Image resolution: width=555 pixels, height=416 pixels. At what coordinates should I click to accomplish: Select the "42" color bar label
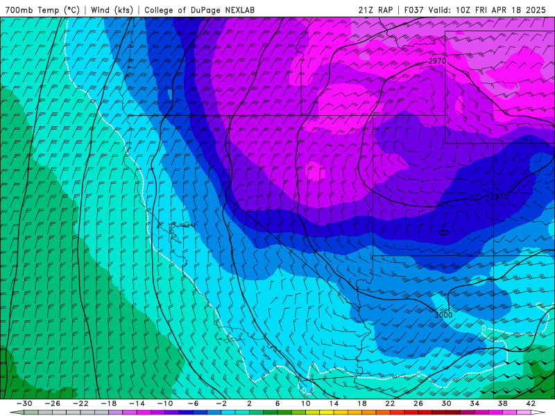531,404
